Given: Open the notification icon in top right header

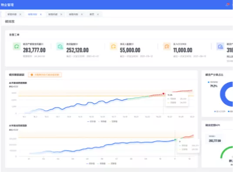Looking at the screenshot, I should click(x=228, y=5).
